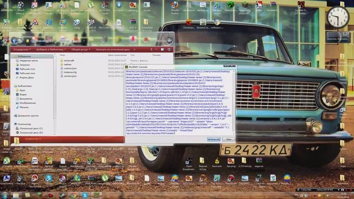Select the minecraft folder in Explorer
354x199 pixels.
coord(67,60)
